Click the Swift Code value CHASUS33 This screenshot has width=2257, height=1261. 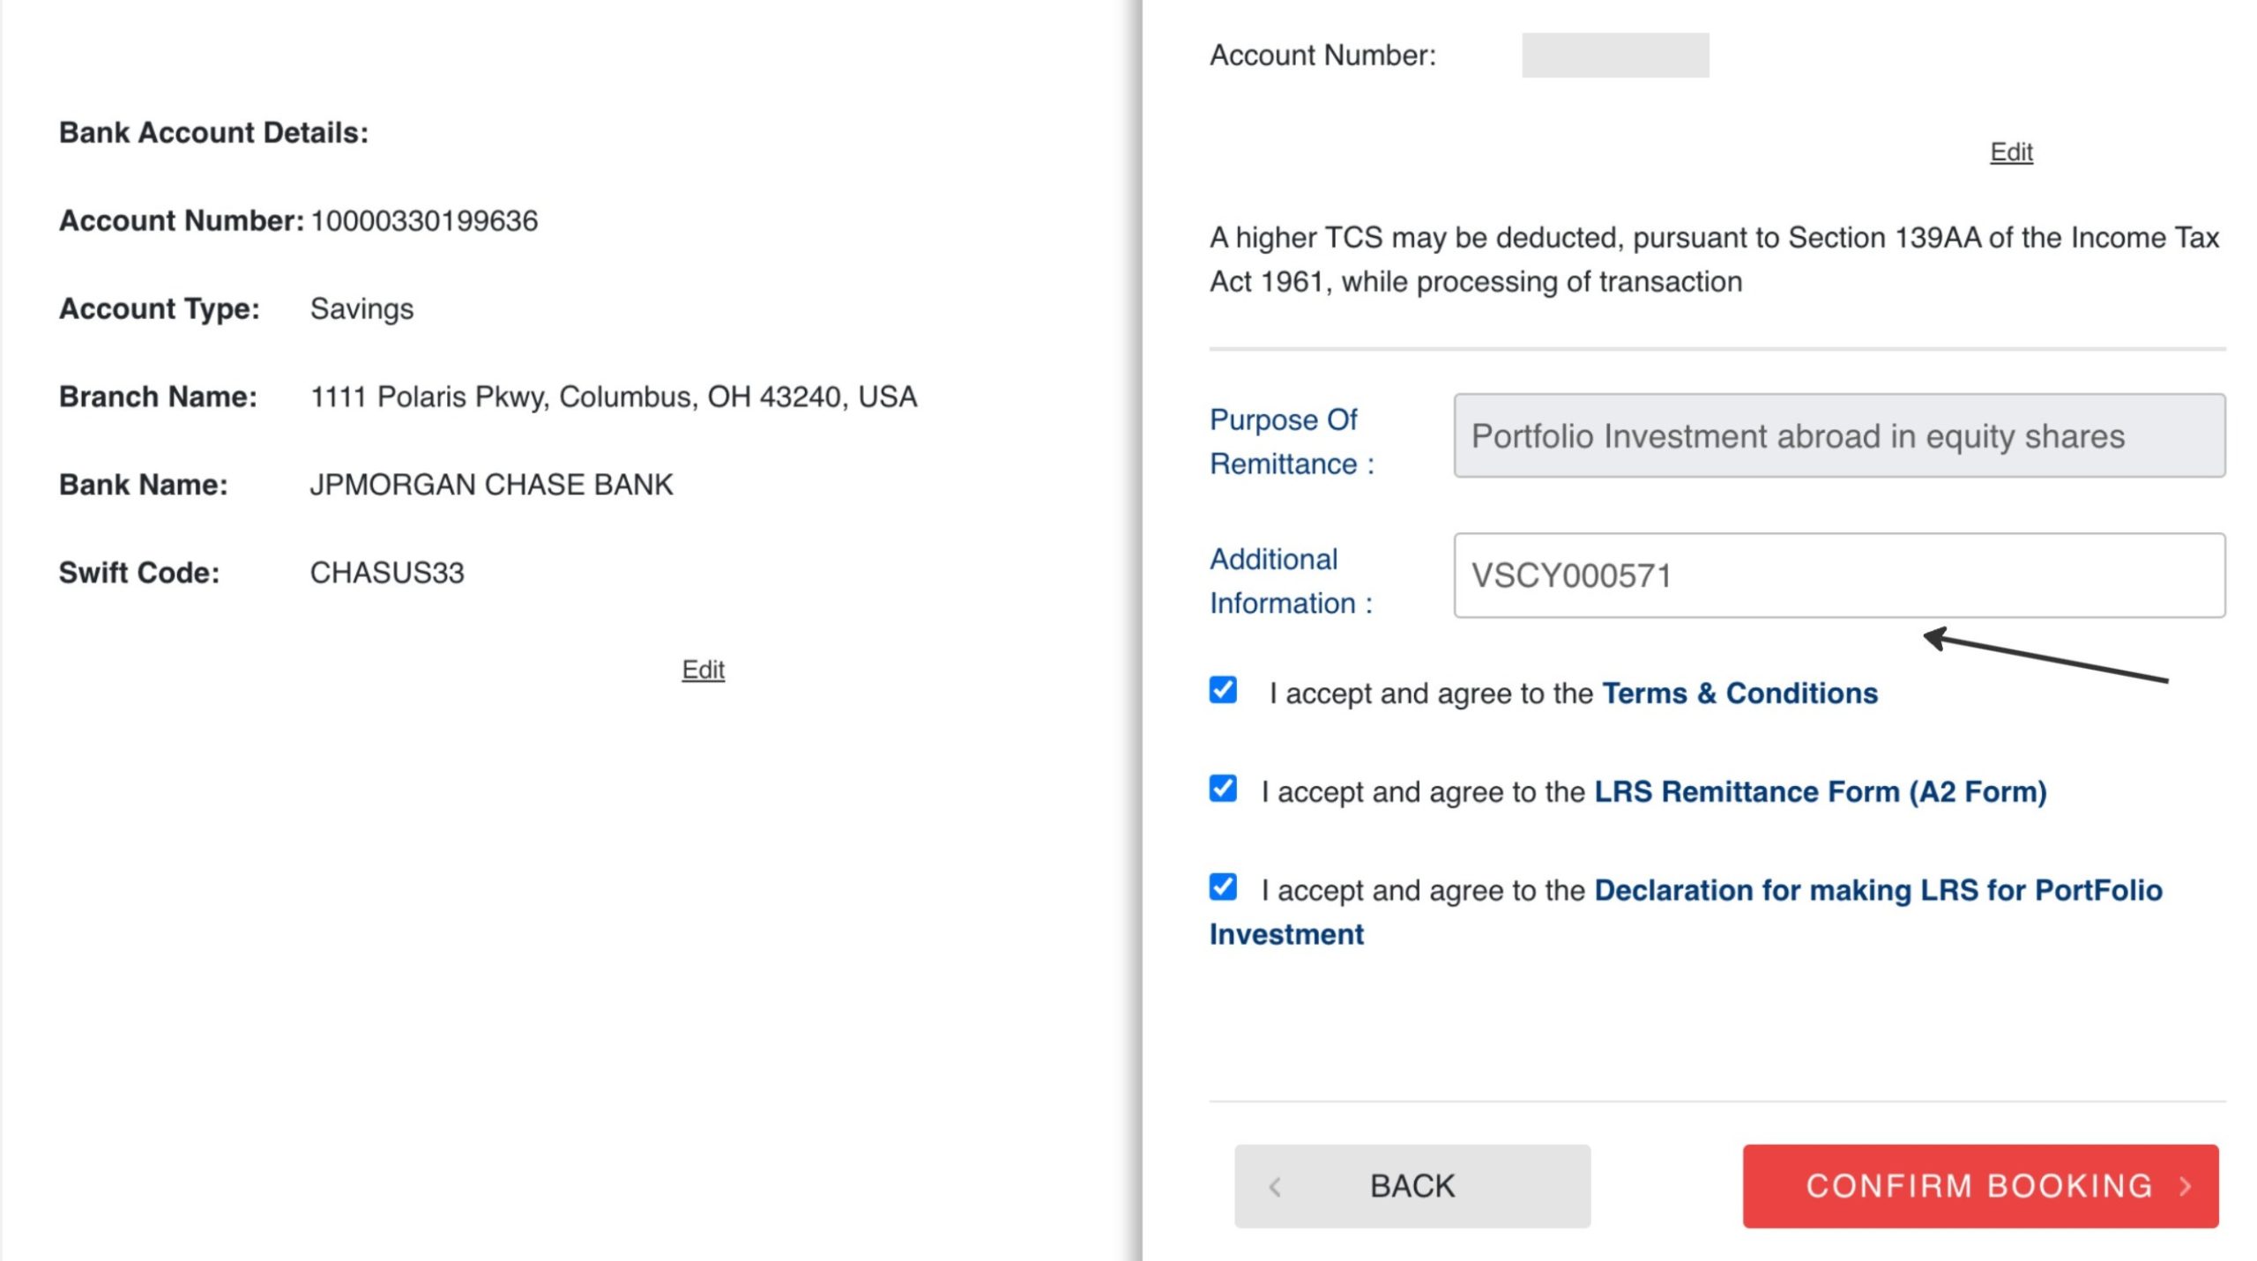pos(387,574)
